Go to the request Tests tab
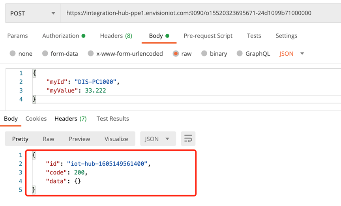 pyautogui.click(x=254, y=36)
